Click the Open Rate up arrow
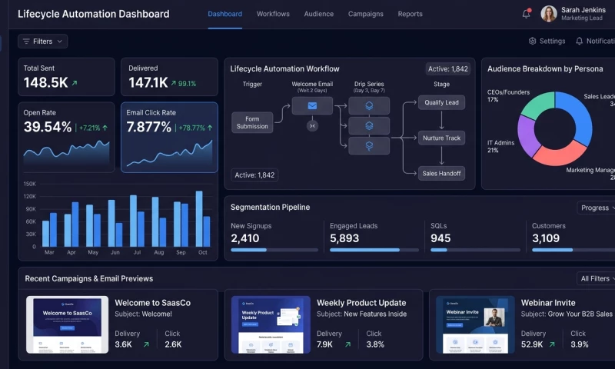This screenshot has width=615, height=369. [x=105, y=128]
